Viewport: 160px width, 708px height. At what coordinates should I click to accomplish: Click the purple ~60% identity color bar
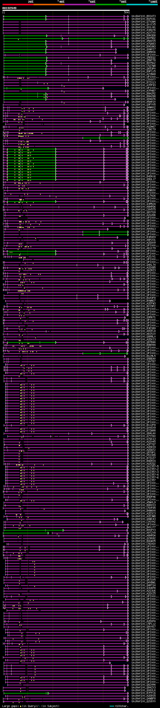pos(80,5)
